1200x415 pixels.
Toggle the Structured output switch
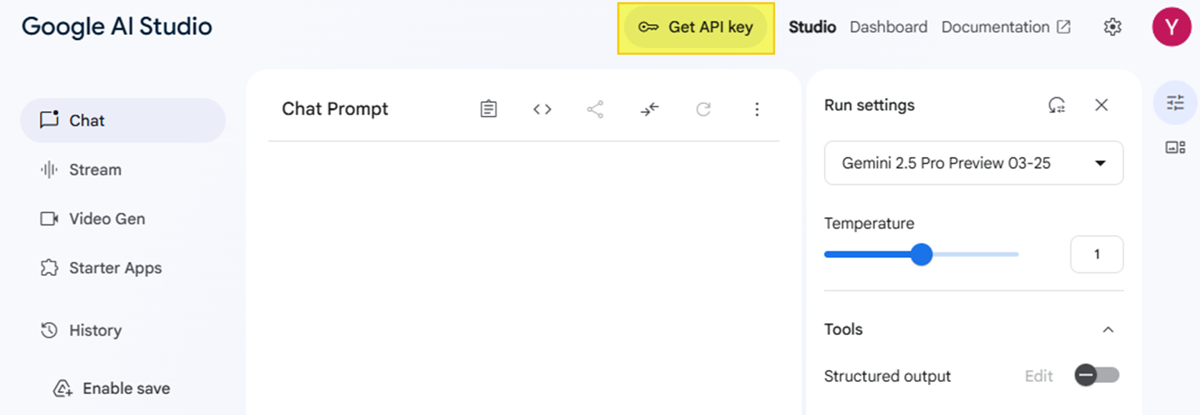pos(1097,376)
